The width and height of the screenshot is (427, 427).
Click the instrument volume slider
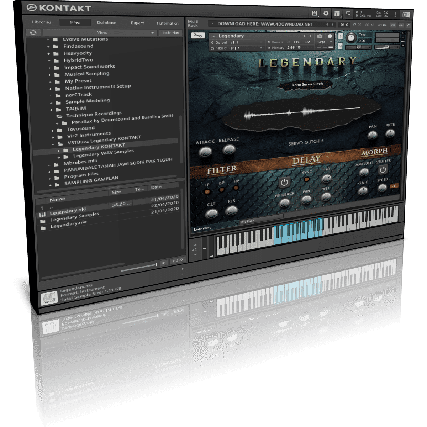pos(387,47)
